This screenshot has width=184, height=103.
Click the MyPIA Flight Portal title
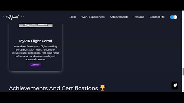coord(35,41)
